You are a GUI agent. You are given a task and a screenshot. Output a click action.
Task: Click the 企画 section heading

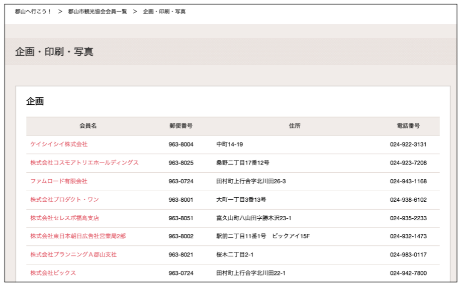(35, 102)
